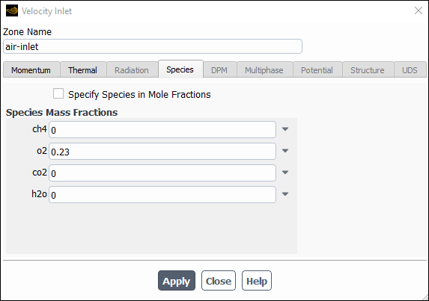Select the Species tab
429x301 pixels.
[180, 69]
